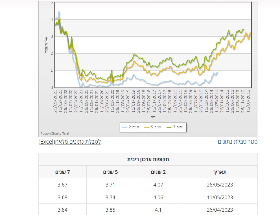
Task: Click the chart x-axis label 11/01/2019
Action: point(133,101)
